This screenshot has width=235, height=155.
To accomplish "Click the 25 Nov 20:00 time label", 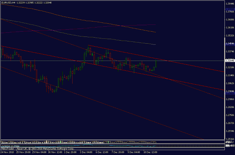I will tap(23, 152).
